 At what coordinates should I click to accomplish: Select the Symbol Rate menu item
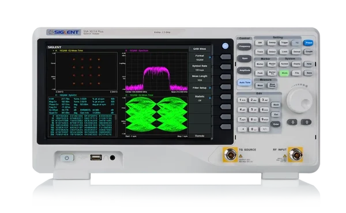tap(200, 67)
